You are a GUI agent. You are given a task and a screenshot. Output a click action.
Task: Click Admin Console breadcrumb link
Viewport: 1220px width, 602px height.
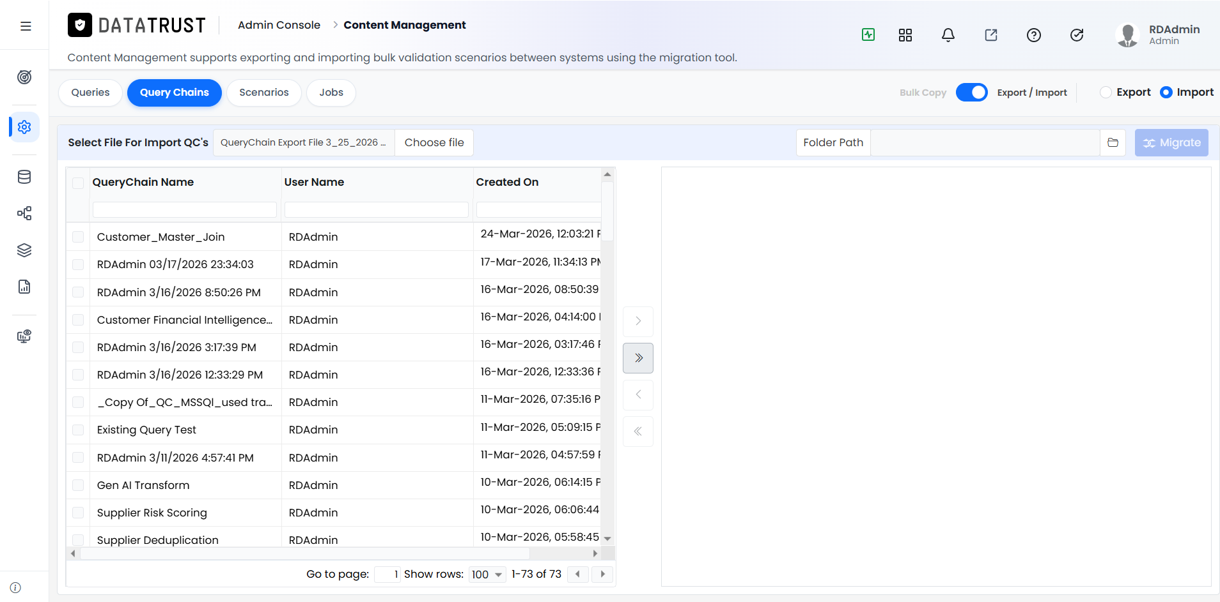pos(279,25)
